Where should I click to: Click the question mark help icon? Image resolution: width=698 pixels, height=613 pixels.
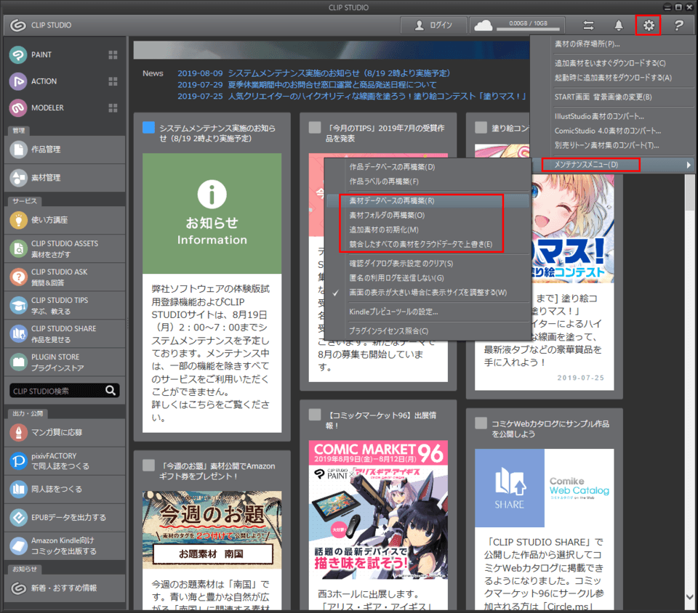point(678,25)
